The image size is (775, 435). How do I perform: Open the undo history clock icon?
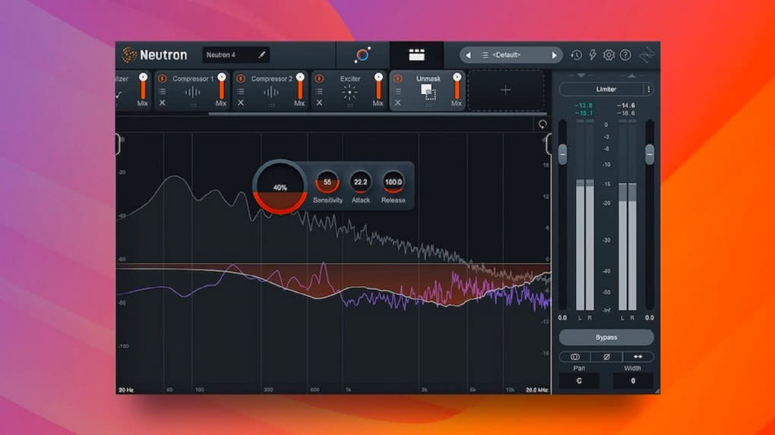tap(576, 55)
